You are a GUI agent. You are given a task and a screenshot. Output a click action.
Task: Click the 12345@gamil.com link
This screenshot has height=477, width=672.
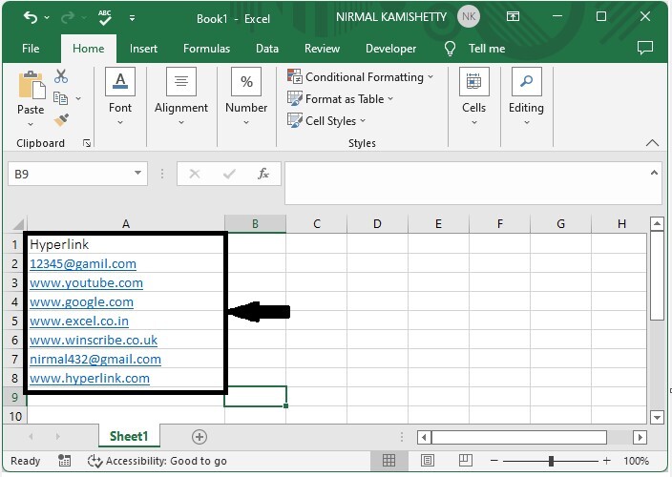coord(83,263)
